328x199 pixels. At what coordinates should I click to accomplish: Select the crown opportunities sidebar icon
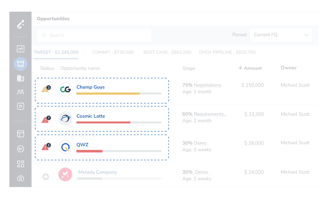tap(20, 63)
